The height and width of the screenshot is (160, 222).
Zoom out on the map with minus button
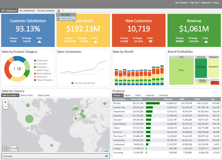click(x=5, y=107)
